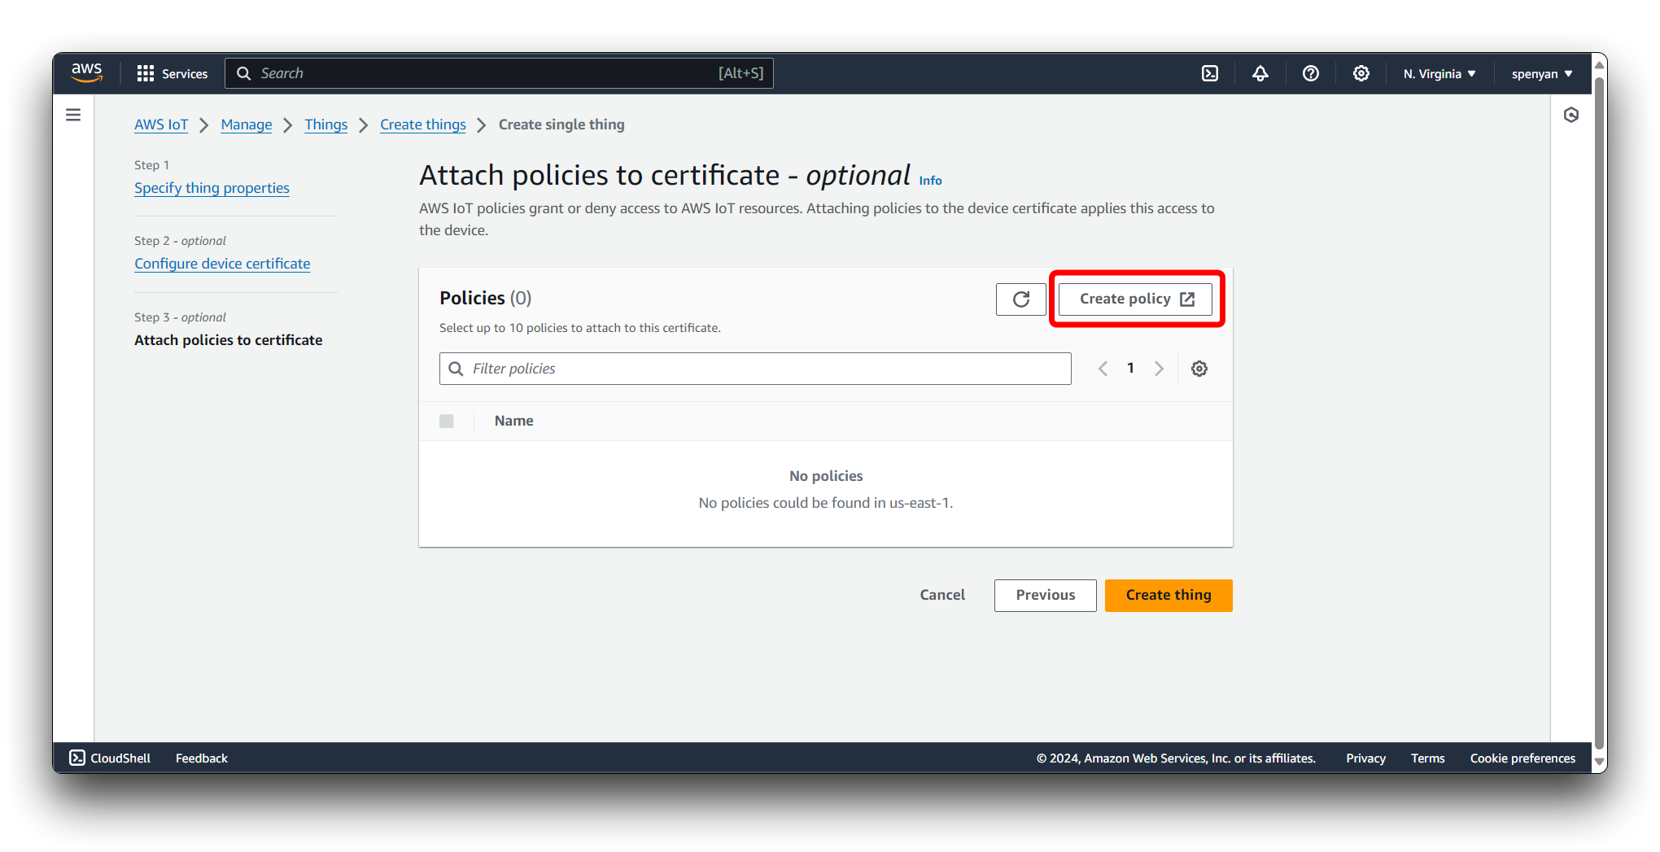Launch CloudShell from the top bar icon
1660x852 pixels.
1210,73
